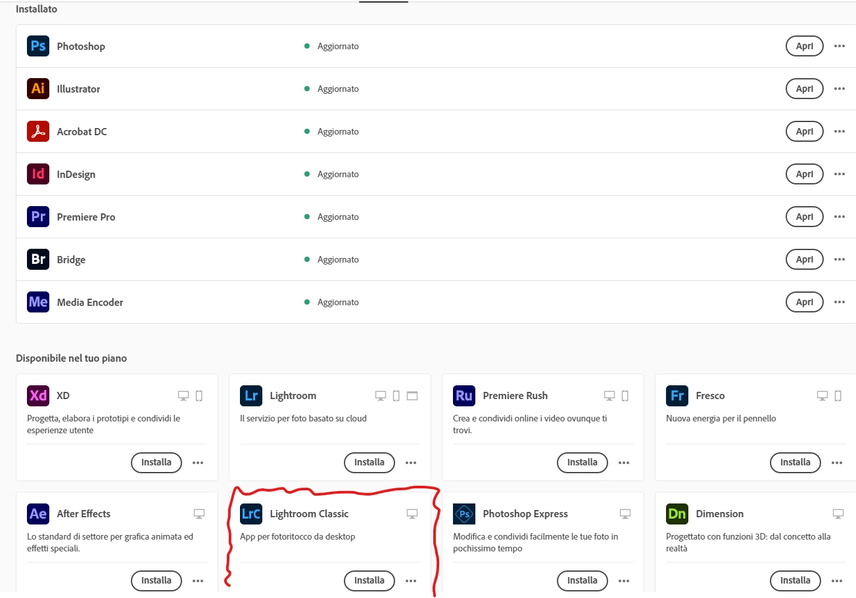
Task: Click the Bridge app icon
Action: pos(38,259)
